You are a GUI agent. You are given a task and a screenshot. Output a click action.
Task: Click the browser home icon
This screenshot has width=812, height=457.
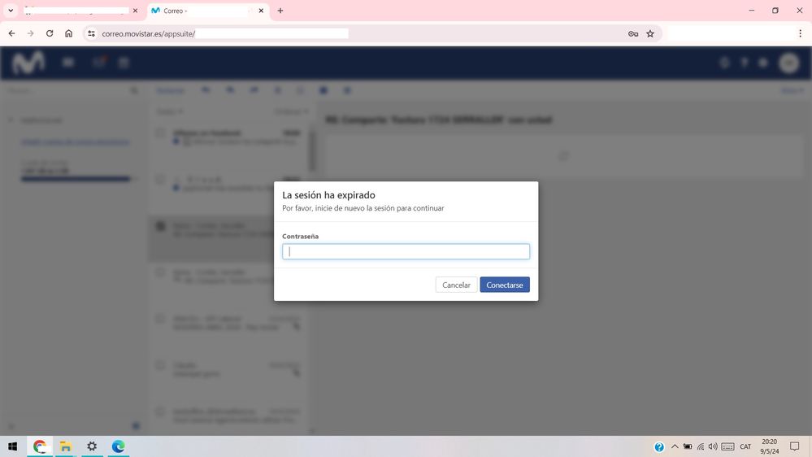[x=69, y=33]
